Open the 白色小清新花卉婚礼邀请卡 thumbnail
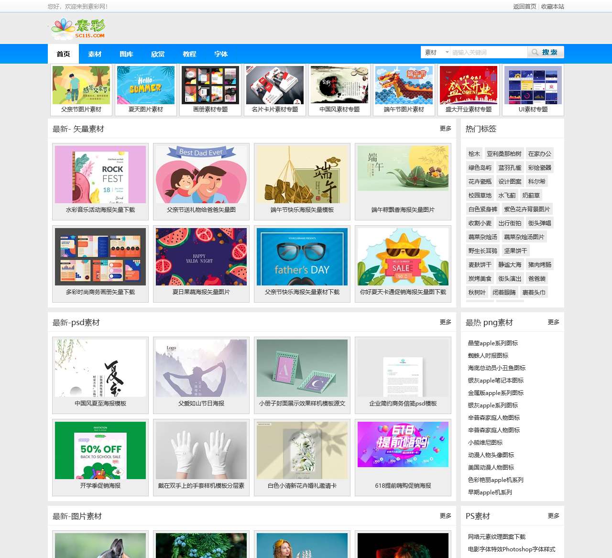 pos(302,450)
